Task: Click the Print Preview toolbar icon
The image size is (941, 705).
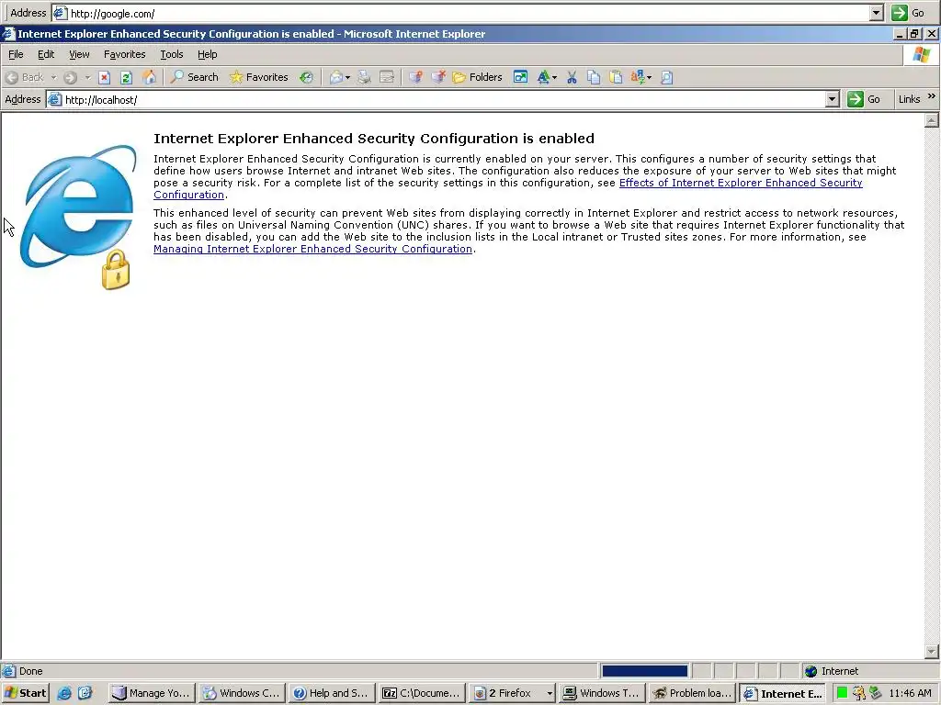Action: coord(667,77)
